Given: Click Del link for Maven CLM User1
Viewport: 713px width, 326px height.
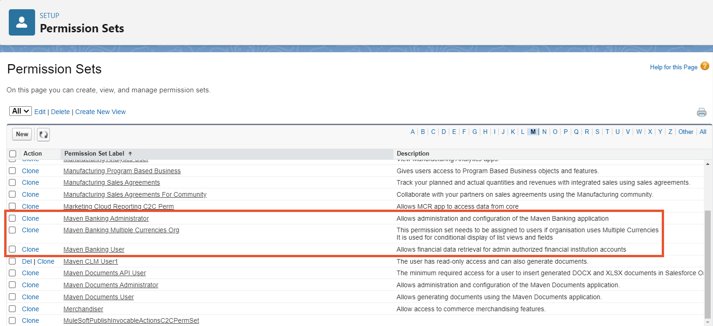Looking at the screenshot, I should (x=27, y=261).
